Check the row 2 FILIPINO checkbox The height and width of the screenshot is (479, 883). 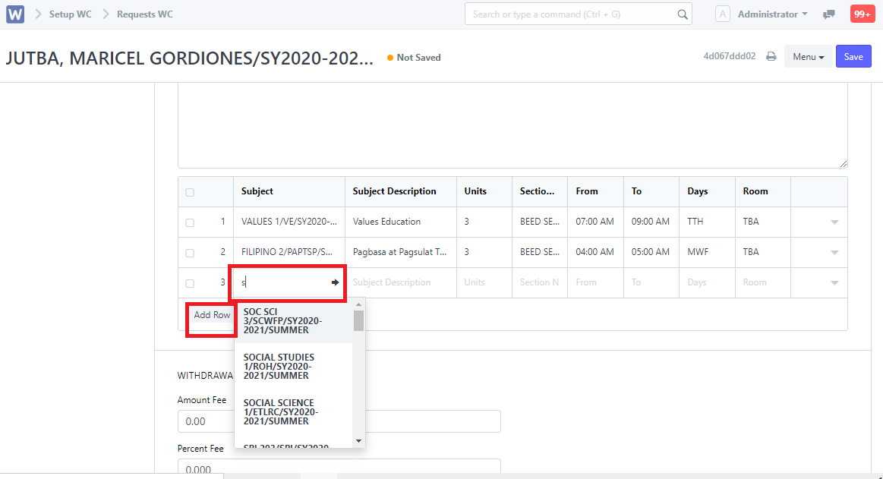click(x=190, y=254)
